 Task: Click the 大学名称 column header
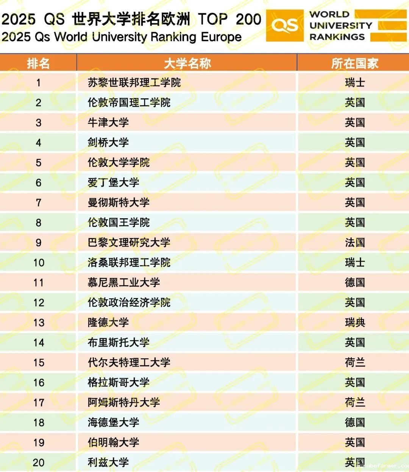187,63
